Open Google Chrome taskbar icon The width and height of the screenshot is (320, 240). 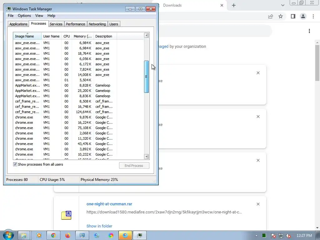53,236
